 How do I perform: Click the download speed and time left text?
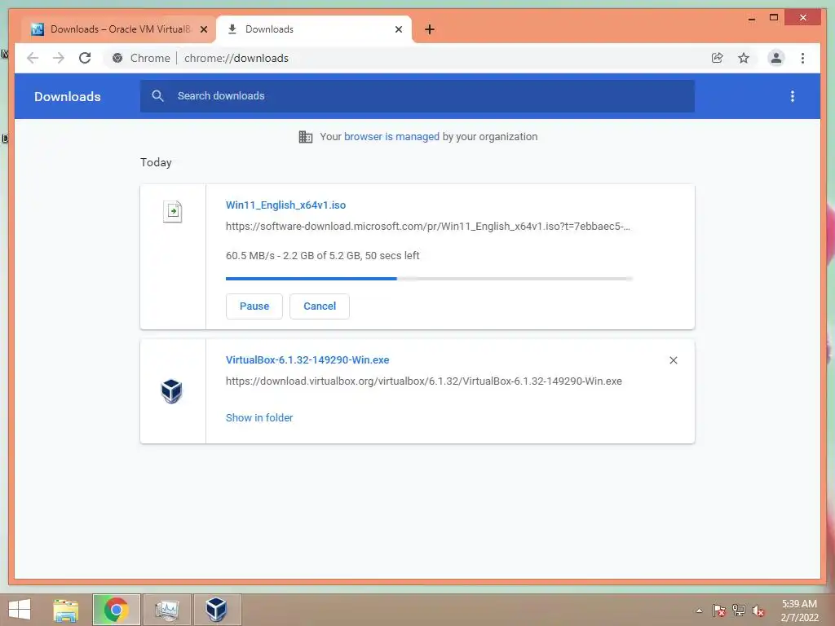pos(322,255)
